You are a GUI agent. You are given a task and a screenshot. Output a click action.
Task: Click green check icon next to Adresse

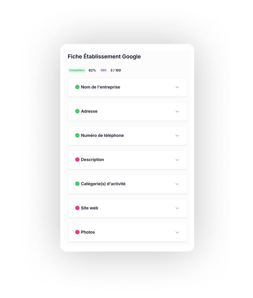click(x=77, y=111)
